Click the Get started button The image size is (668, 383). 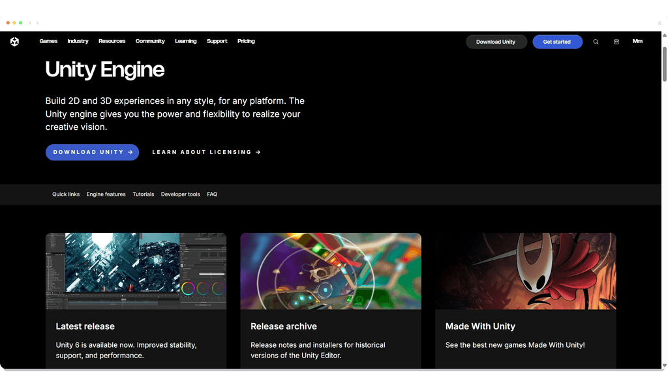point(557,42)
